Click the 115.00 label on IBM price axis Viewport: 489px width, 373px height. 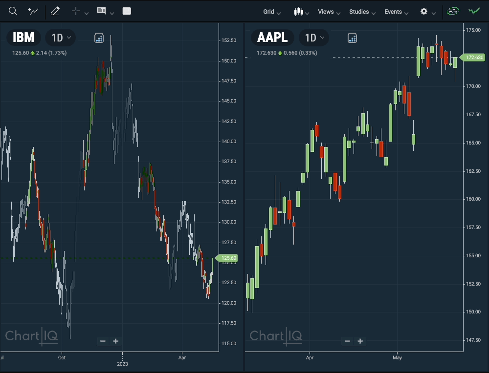229,343
